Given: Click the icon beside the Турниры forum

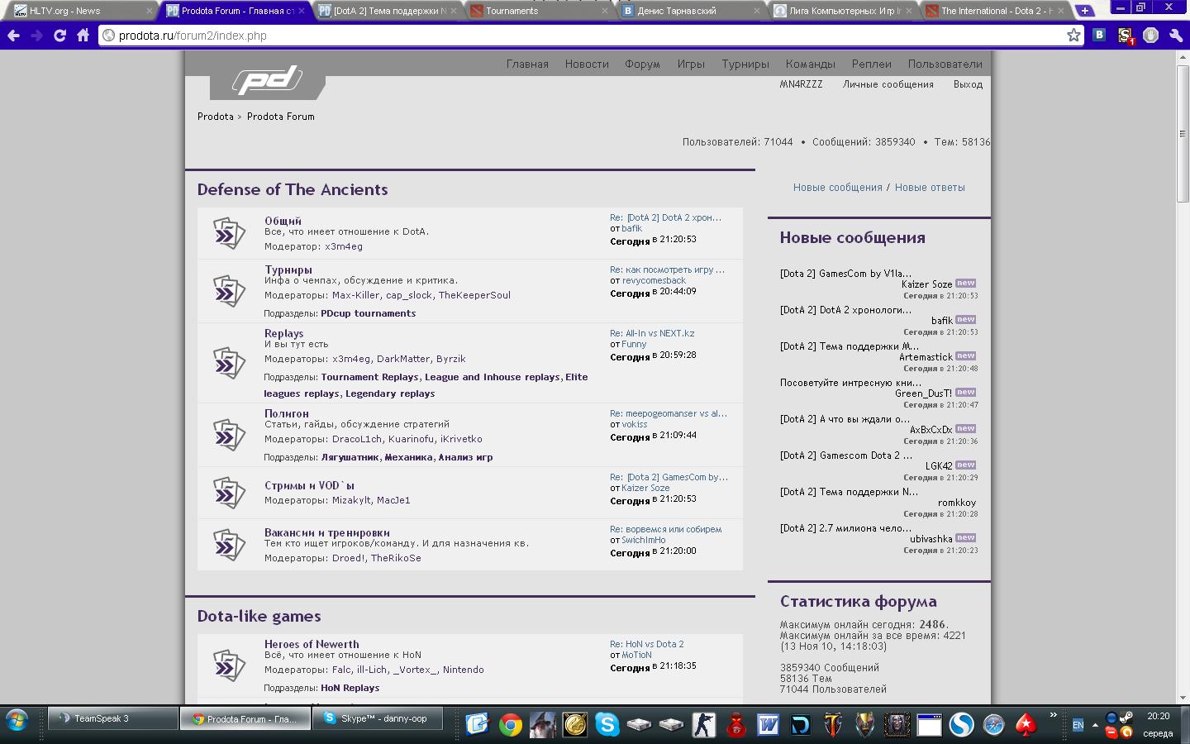Looking at the screenshot, I should pyautogui.click(x=229, y=291).
